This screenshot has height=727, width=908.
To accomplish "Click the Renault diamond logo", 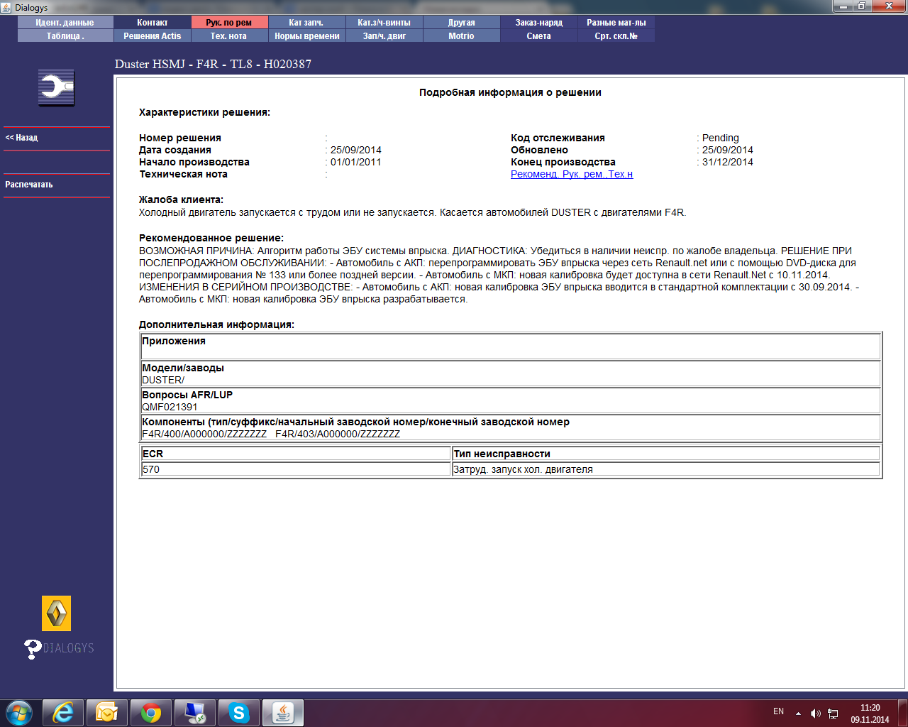I will (56, 613).
